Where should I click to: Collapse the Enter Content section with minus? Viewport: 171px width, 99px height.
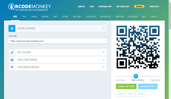click(x=103, y=29)
